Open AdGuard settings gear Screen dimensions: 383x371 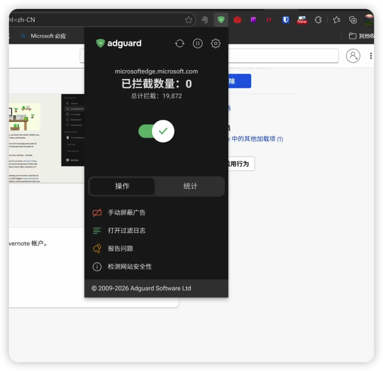[216, 43]
